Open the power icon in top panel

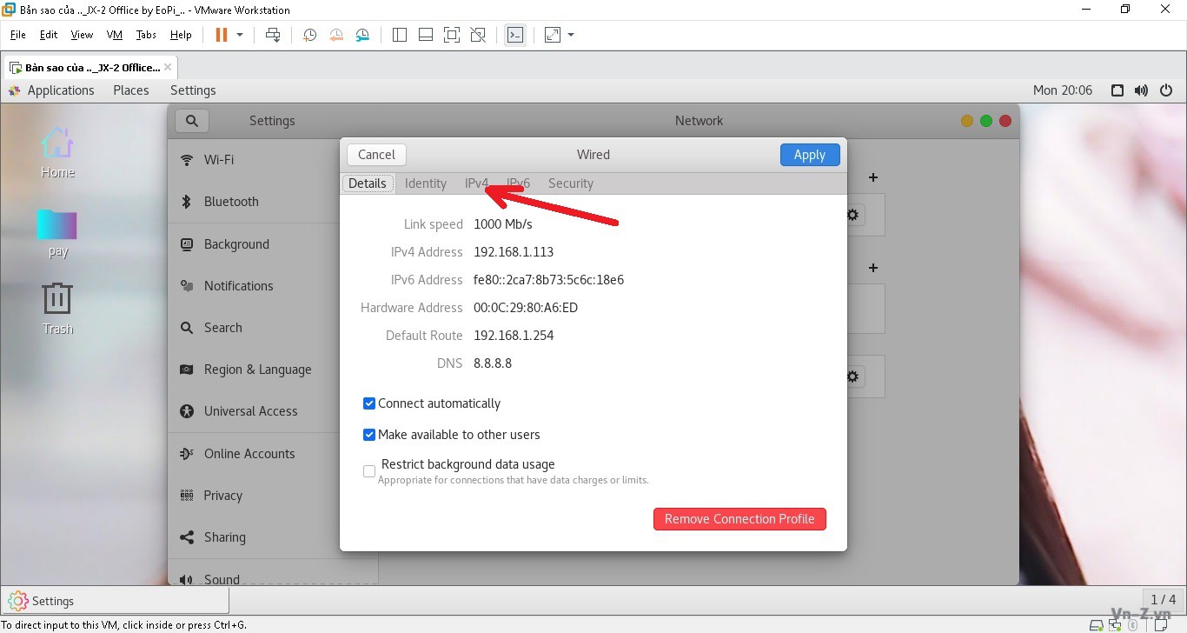[x=1166, y=90]
